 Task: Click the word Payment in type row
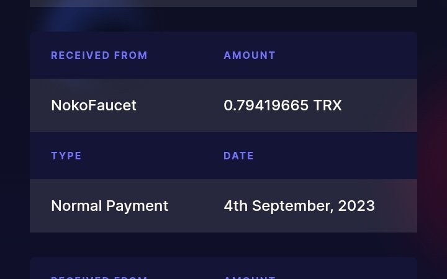(x=137, y=206)
